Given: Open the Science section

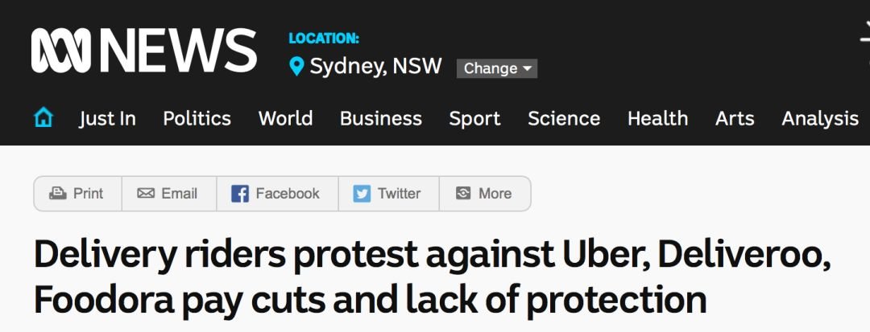Looking at the screenshot, I should [x=563, y=118].
